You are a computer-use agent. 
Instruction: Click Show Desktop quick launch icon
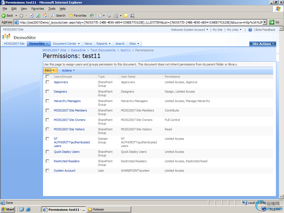coord(22,209)
